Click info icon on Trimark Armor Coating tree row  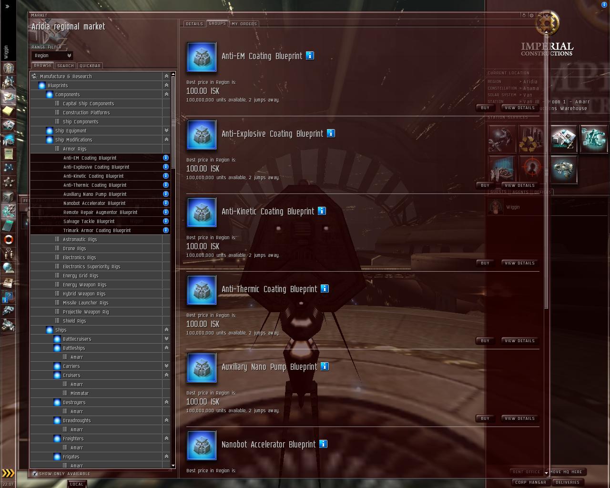166,230
